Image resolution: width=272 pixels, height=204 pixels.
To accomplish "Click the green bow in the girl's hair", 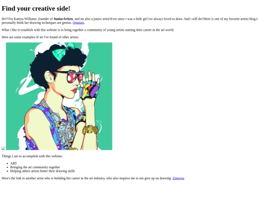I will click(62, 52).
